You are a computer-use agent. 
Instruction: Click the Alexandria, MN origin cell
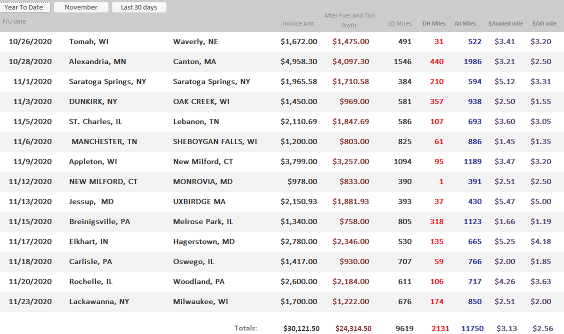point(97,61)
